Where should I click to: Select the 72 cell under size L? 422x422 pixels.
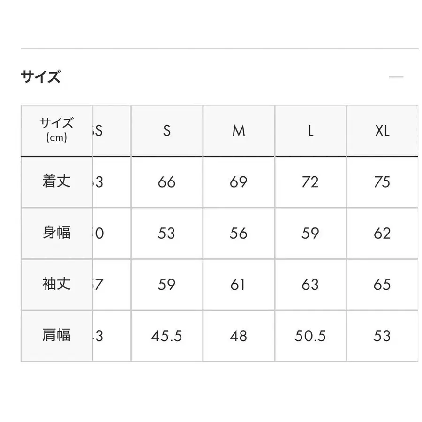(x=309, y=182)
